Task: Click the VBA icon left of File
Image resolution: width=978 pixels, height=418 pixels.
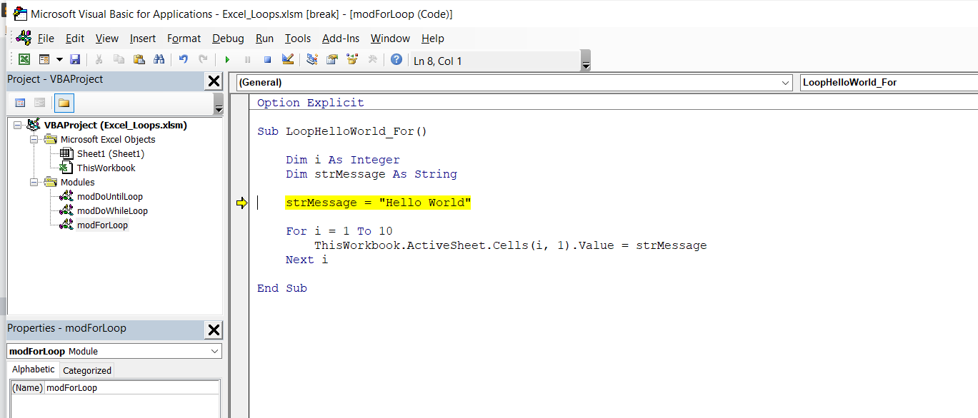Action: [x=24, y=38]
